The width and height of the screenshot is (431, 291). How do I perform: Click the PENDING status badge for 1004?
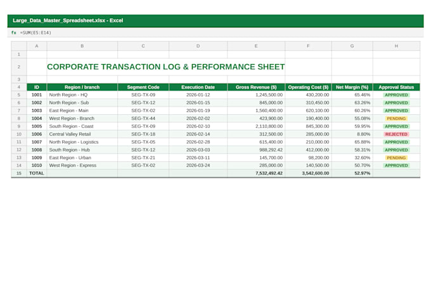[396, 119]
